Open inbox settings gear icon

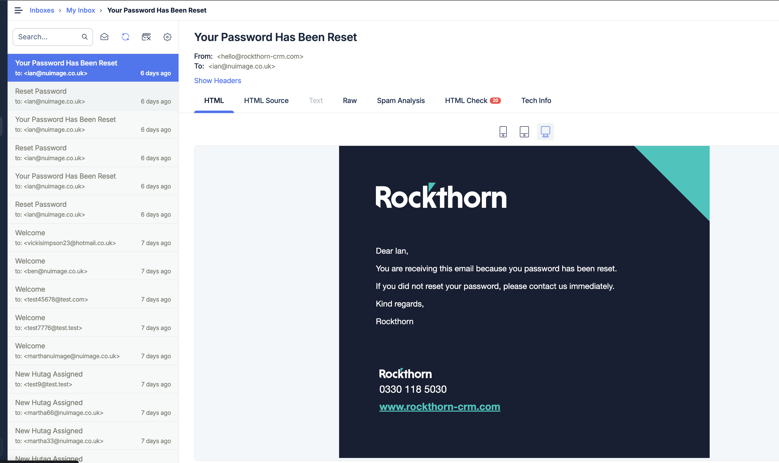coord(167,37)
